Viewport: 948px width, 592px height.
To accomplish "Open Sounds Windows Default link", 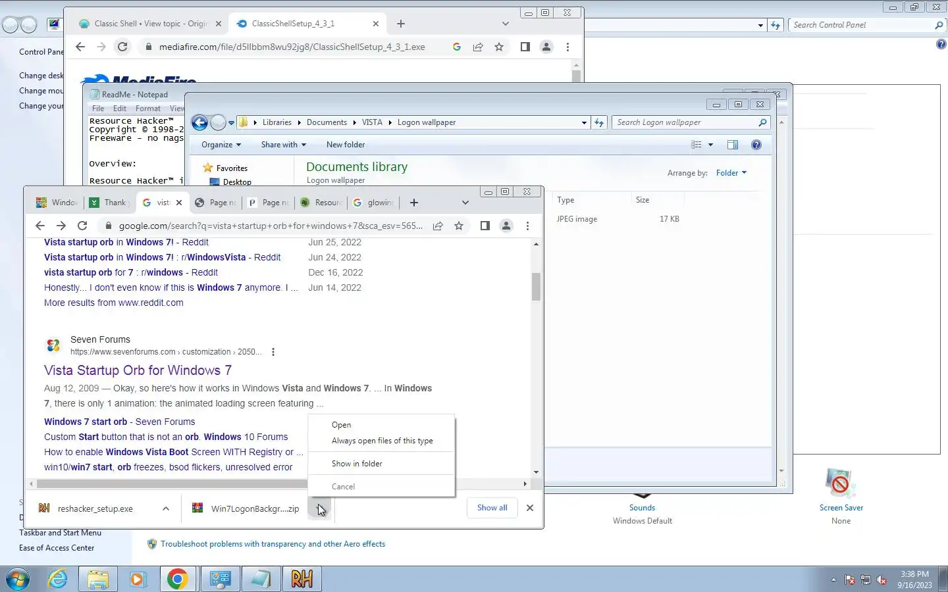I will point(642,508).
